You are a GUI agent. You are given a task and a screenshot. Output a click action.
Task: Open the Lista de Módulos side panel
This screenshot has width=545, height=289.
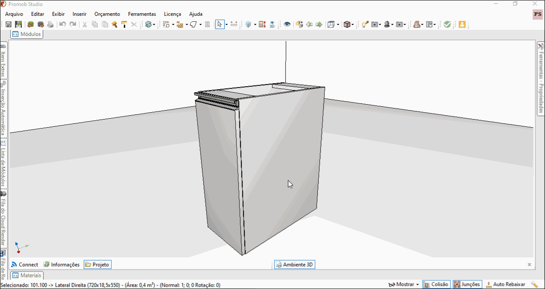(3, 163)
